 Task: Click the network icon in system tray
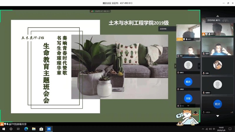[207, 129]
